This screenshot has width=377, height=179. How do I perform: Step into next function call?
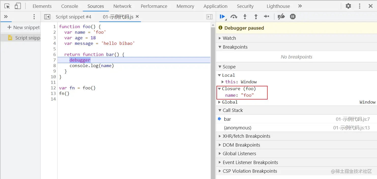pos(245,17)
